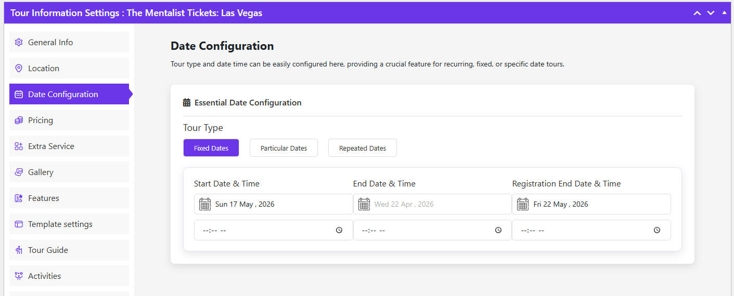Switch tour type to Repeated Dates
Image resolution: width=734 pixels, height=296 pixels.
(x=363, y=148)
